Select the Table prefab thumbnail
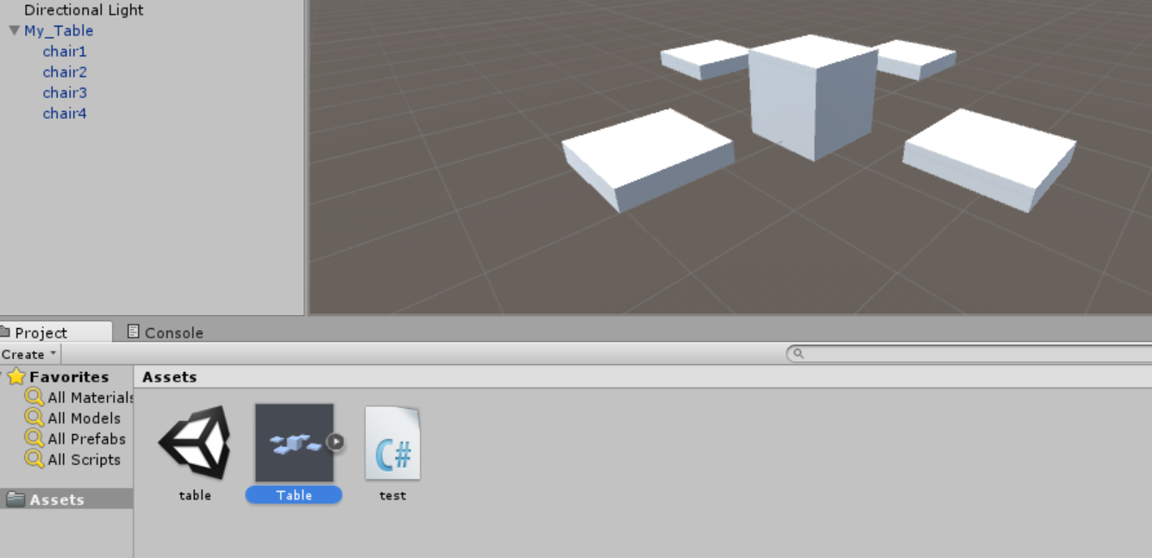1152x558 pixels. (294, 443)
